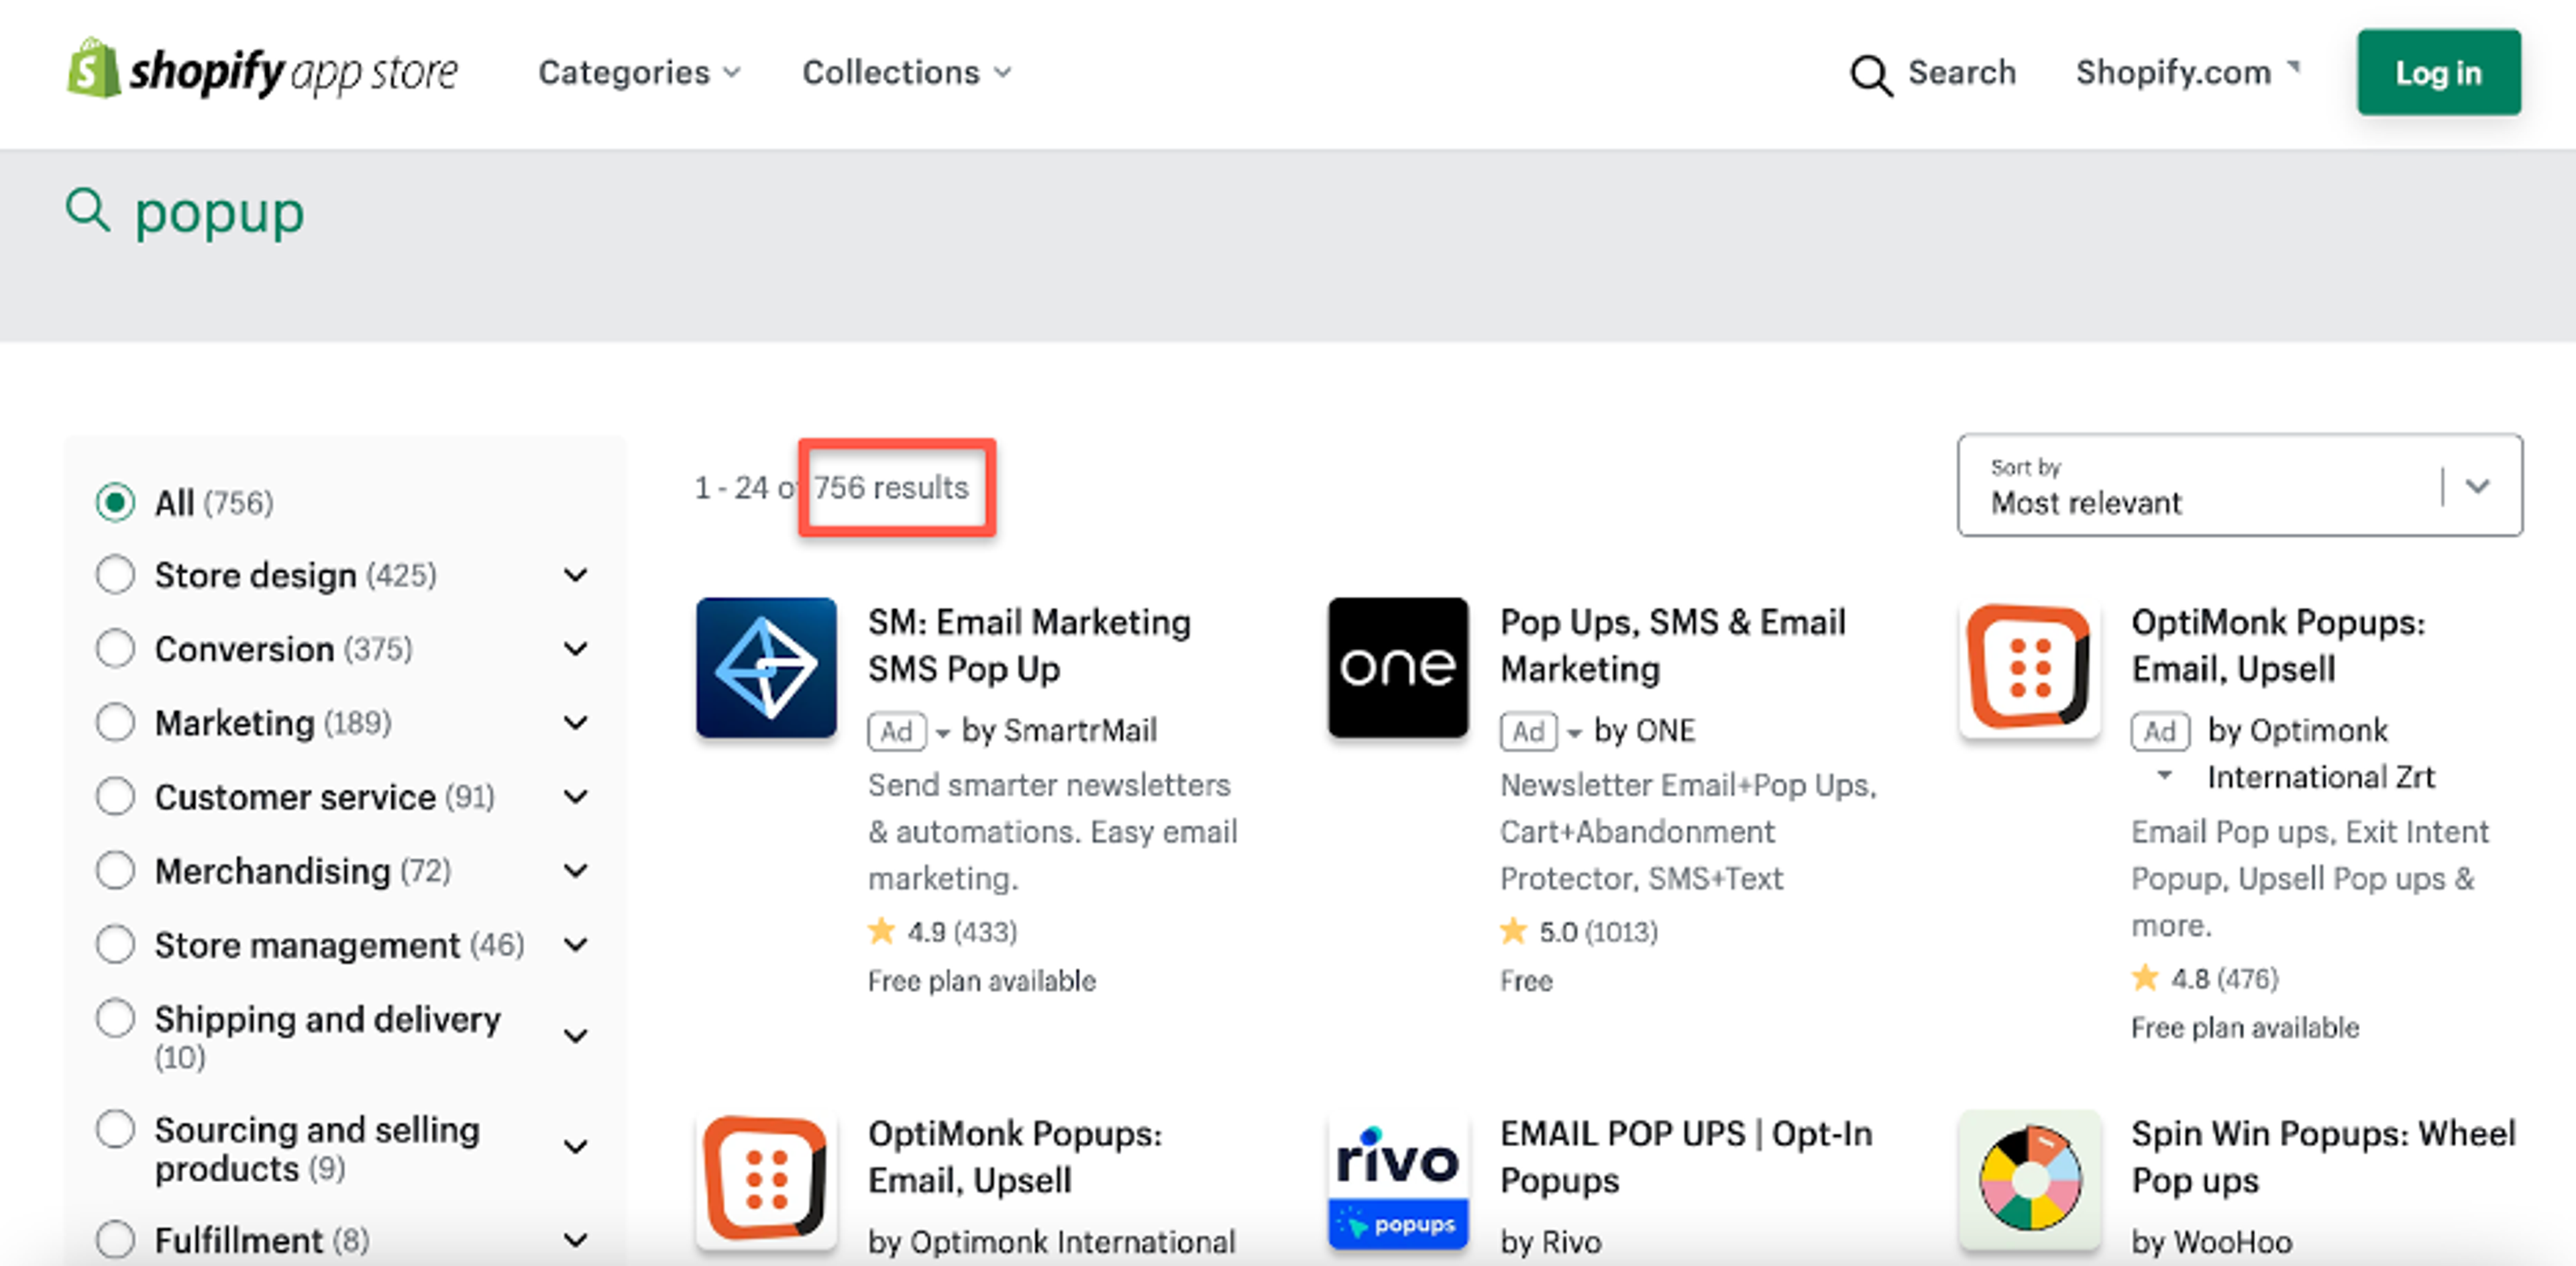Expand the Customer service filter
This screenshot has height=1266, width=2576.
[576, 796]
